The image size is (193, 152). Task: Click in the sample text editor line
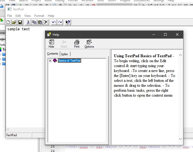pyautogui.click(x=19, y=29)
